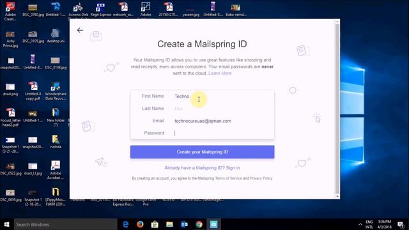
Task: Select the DSC_0639.jpg desktop file
Action: tap(10, 195)
